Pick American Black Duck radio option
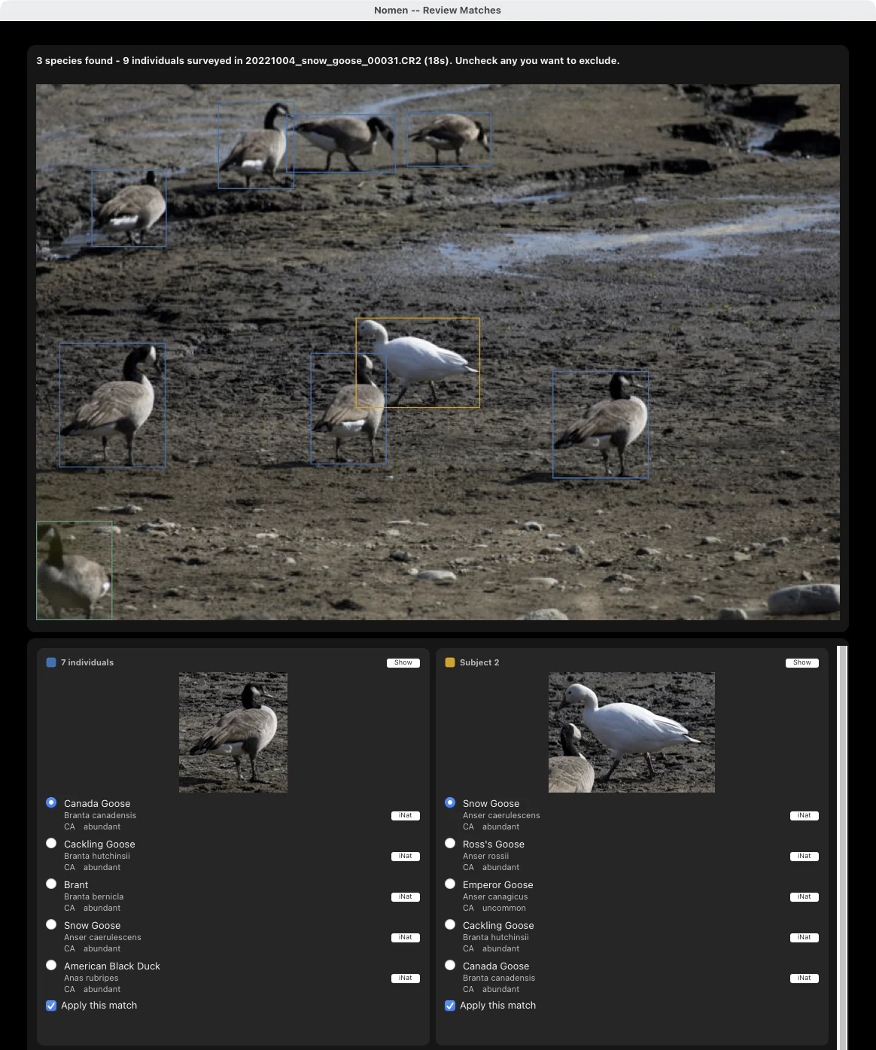The image size is (876, 1050). pyautogui.click(x=51, y=965)
